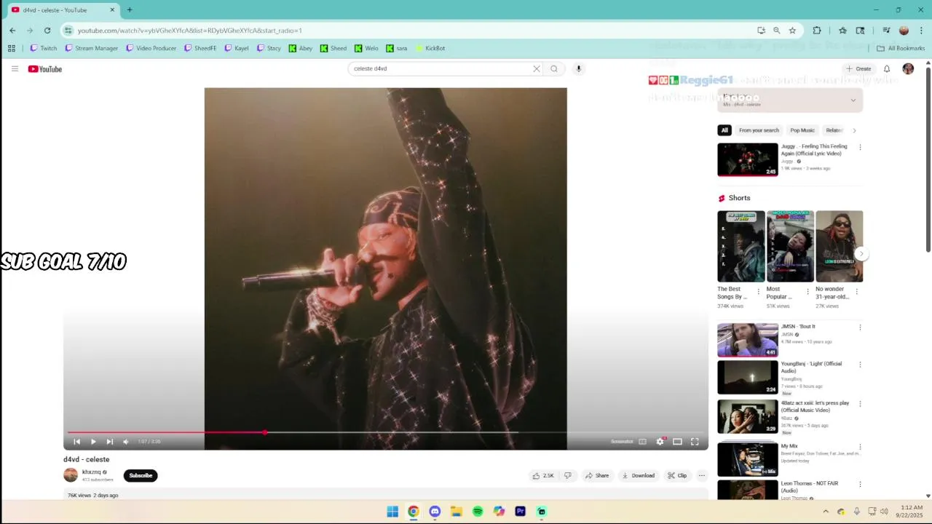Image resolution: width=932 pixels, height=524 pixels.
Task: Mute the video player volume
Action: (125, 442)
